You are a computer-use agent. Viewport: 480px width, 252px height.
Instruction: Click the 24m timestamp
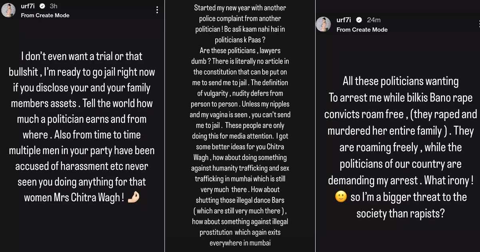click(374, 20)
